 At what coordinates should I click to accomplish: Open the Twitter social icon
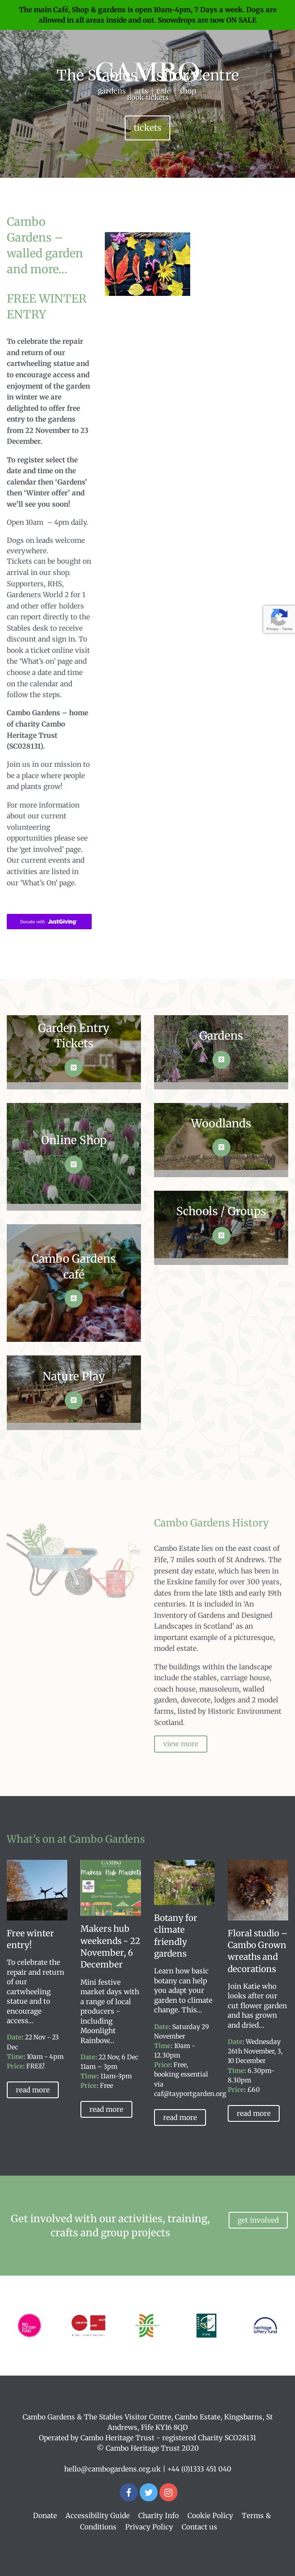pos(148,2491)
